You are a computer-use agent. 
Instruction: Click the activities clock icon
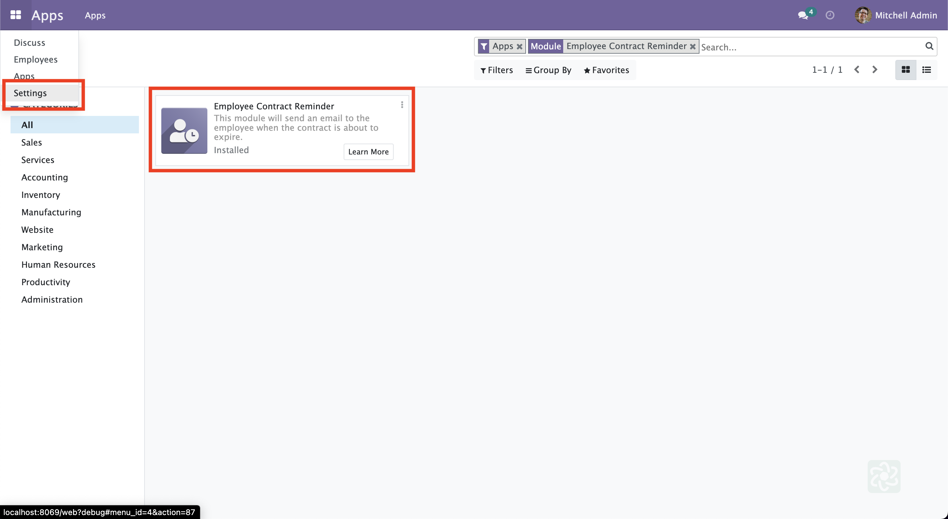(x=829, y=15)
